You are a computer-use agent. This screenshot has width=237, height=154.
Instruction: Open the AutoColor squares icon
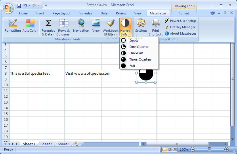[30, 23]
